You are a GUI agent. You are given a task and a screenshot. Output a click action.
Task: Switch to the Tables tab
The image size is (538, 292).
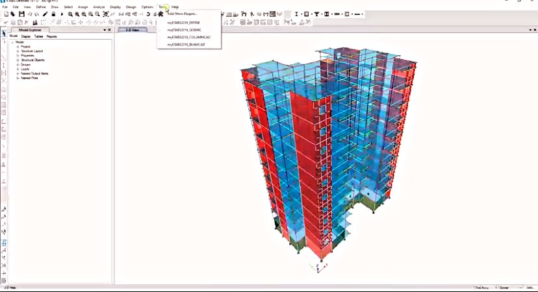tap(39, 36)
